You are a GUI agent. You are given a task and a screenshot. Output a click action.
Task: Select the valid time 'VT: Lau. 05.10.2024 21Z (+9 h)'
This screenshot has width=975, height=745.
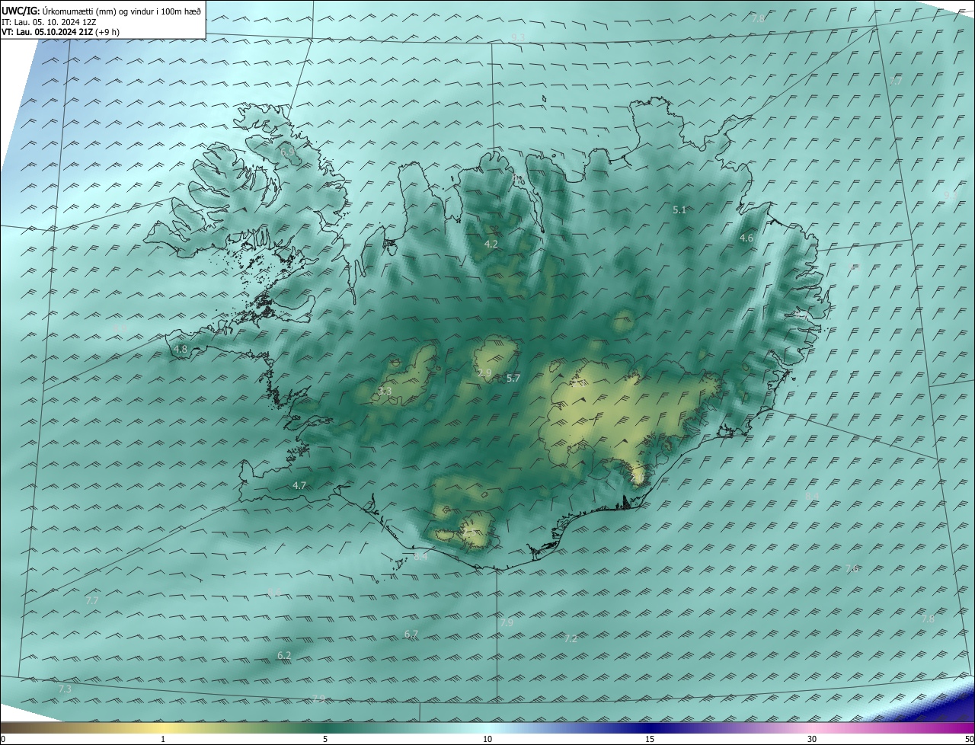click(60, 32)
